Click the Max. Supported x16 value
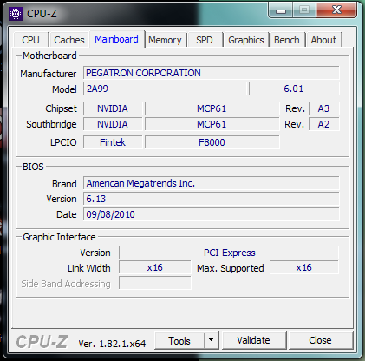This screenshot has width=365, height=361. pyautogui.click(x=304, y=267)
